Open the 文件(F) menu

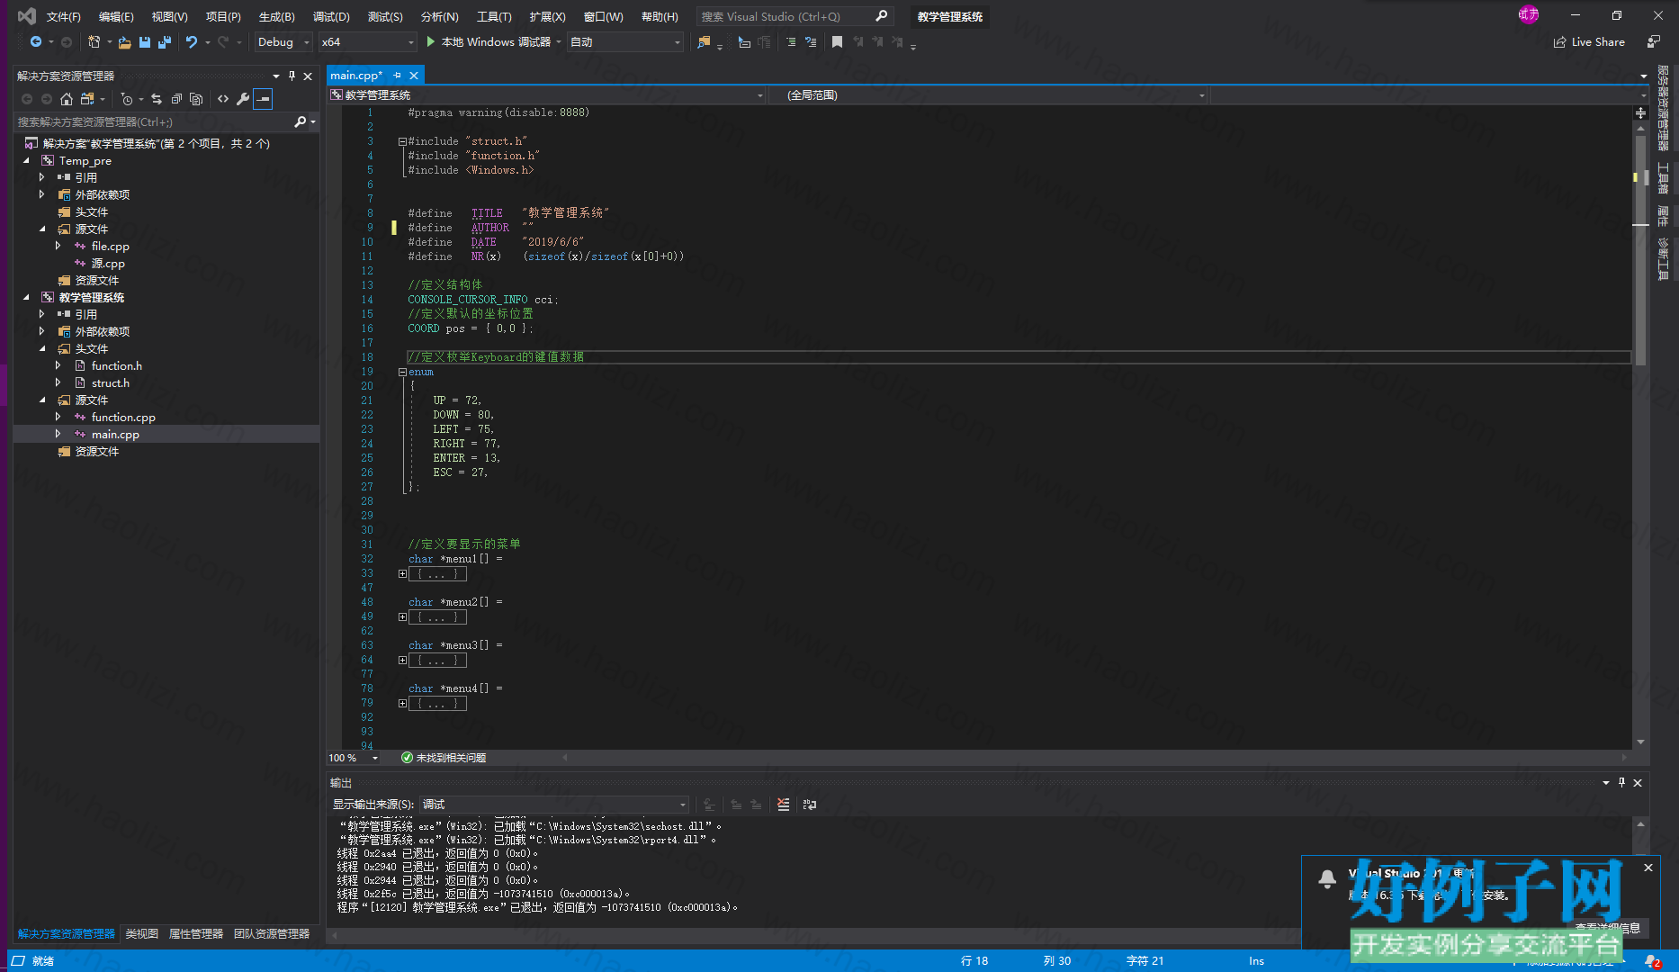(63, 16)
